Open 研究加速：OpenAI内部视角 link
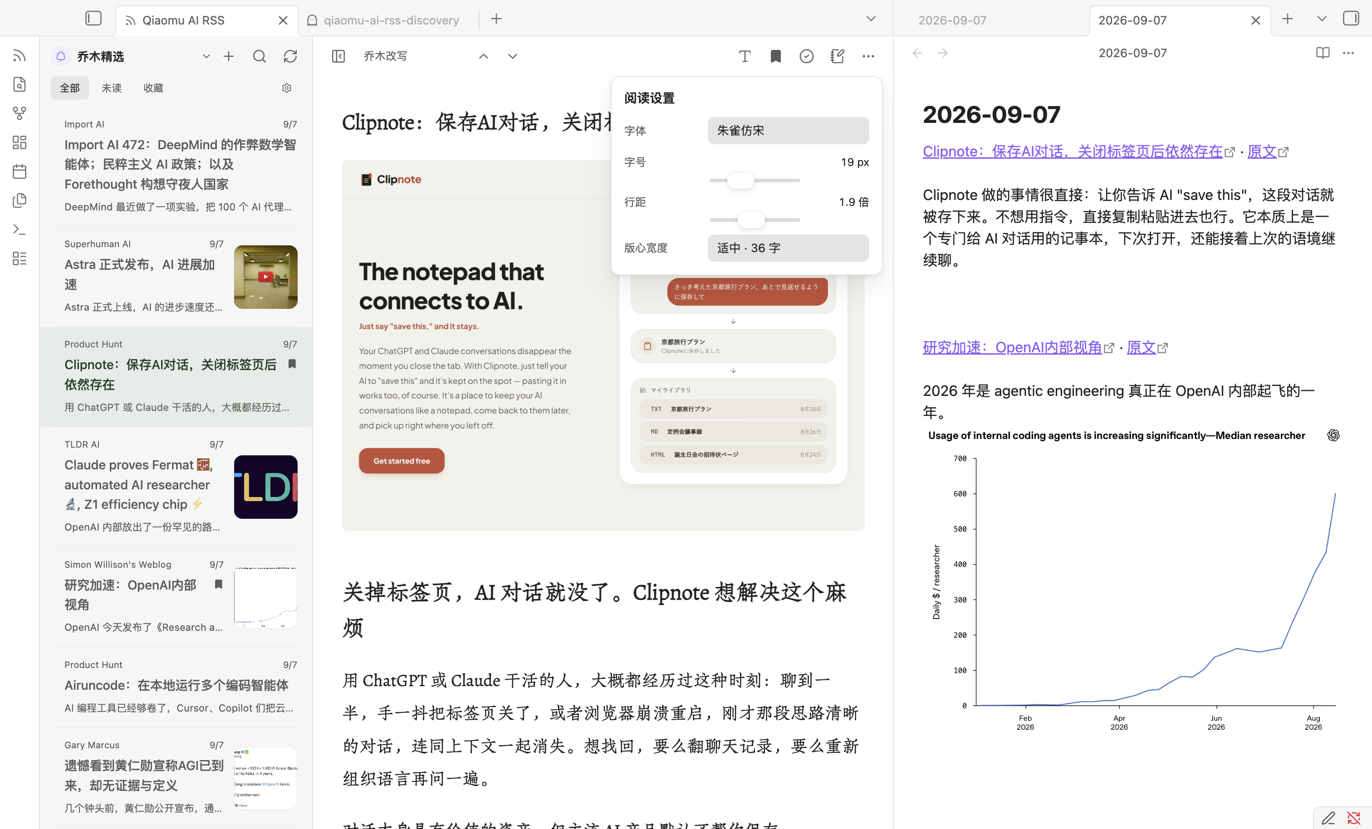Screen dimensions: 1372x829 (x=1012, y=347)
